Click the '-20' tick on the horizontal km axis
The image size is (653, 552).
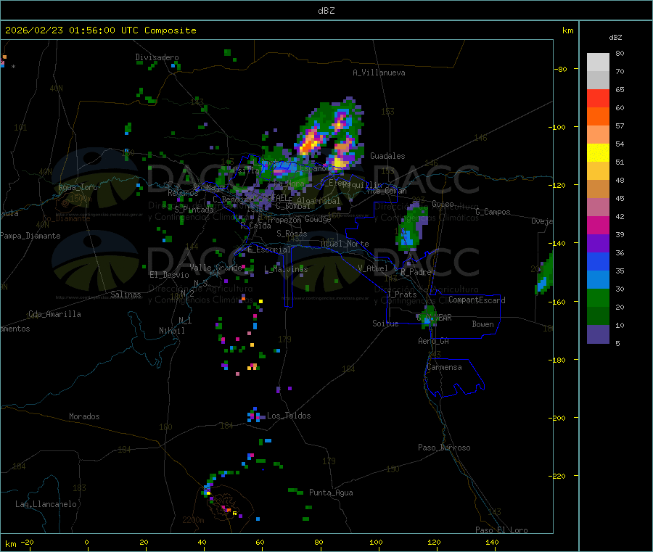[x=27, y=542]
